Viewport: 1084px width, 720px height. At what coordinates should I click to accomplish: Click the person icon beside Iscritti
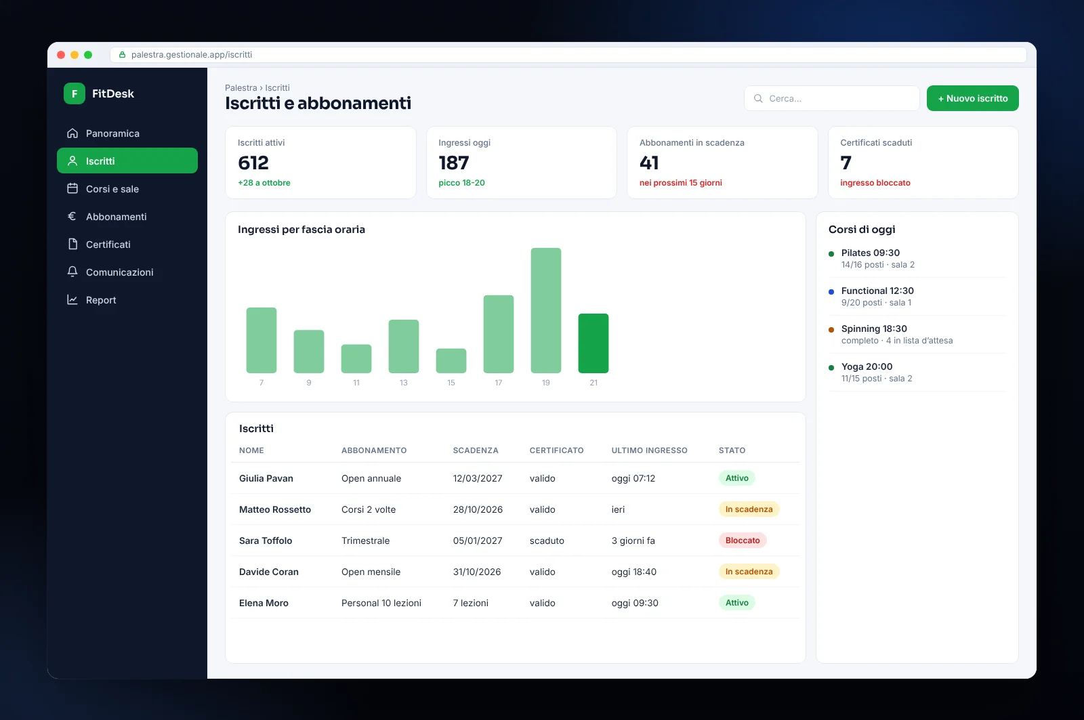(72, 161)
